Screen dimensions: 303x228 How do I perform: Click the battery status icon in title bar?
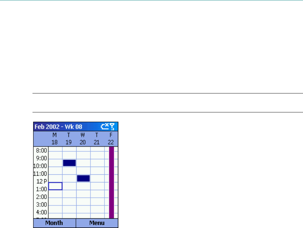click(x=105, y=127)
